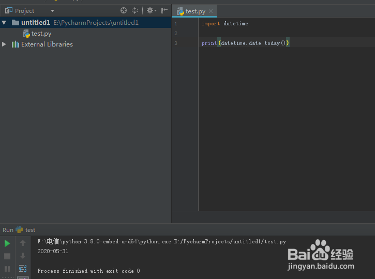Open the Project view dropdown arrow
This screenshot has width=375, height=279.
coord(52,11)
